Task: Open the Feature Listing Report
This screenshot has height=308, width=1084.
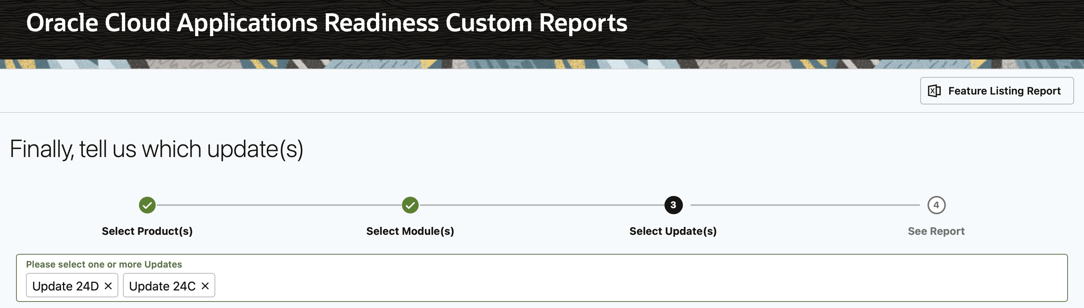Action: tap(1003, 91)
